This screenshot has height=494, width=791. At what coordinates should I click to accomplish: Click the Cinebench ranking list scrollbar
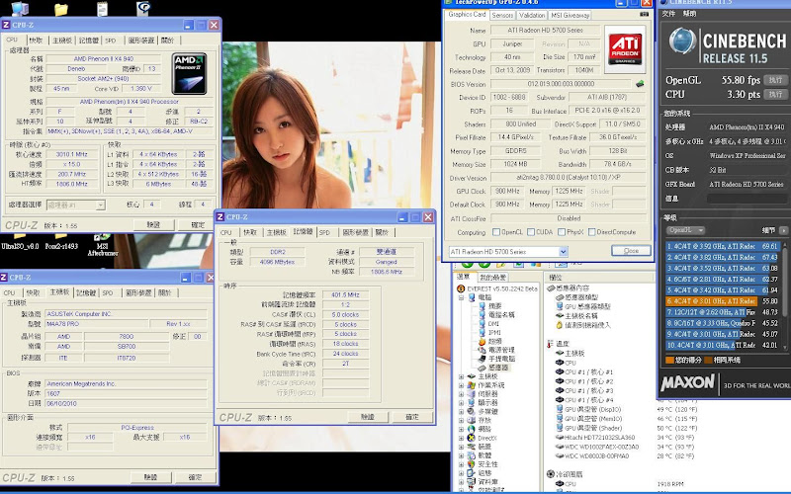pos(785,295)
